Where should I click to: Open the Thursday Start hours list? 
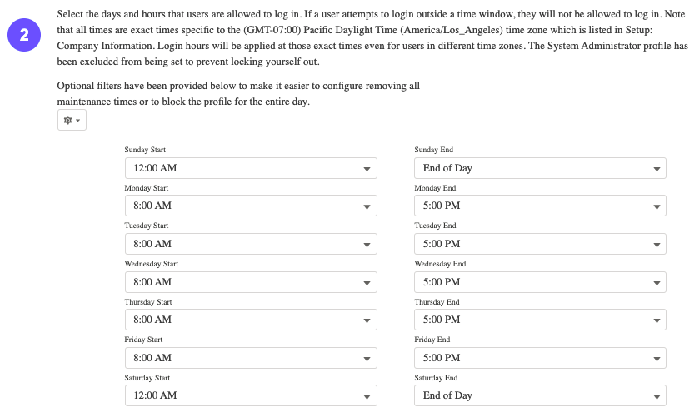(251, 320)
